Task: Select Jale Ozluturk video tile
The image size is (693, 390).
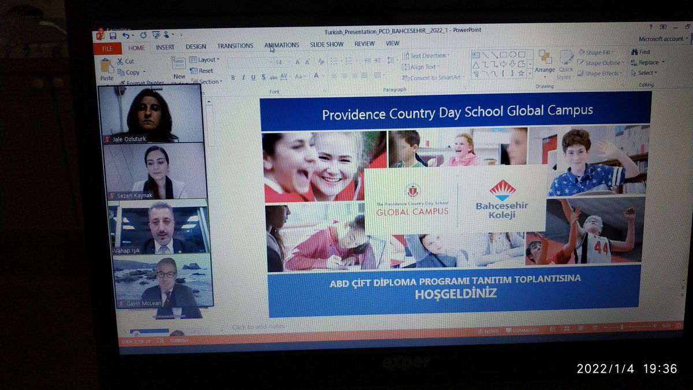Action: click(151, 114)
